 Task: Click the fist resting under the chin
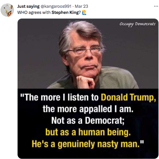point(86,82)
